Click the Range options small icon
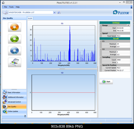This screenshot has height=129, width=134. (x=128, y=25)
